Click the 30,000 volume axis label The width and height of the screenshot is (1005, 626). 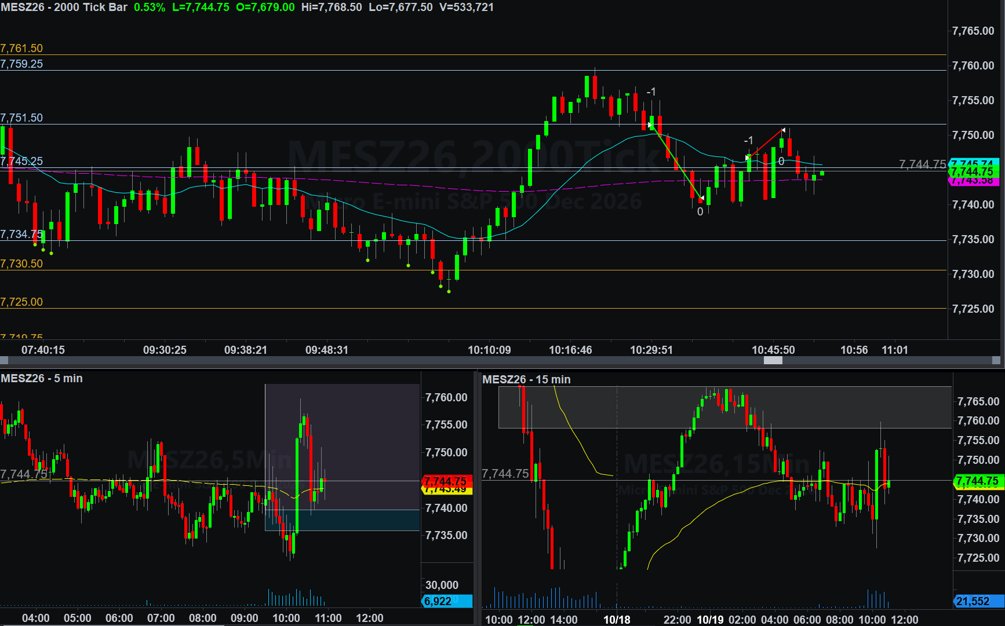(x=442, y=585)
